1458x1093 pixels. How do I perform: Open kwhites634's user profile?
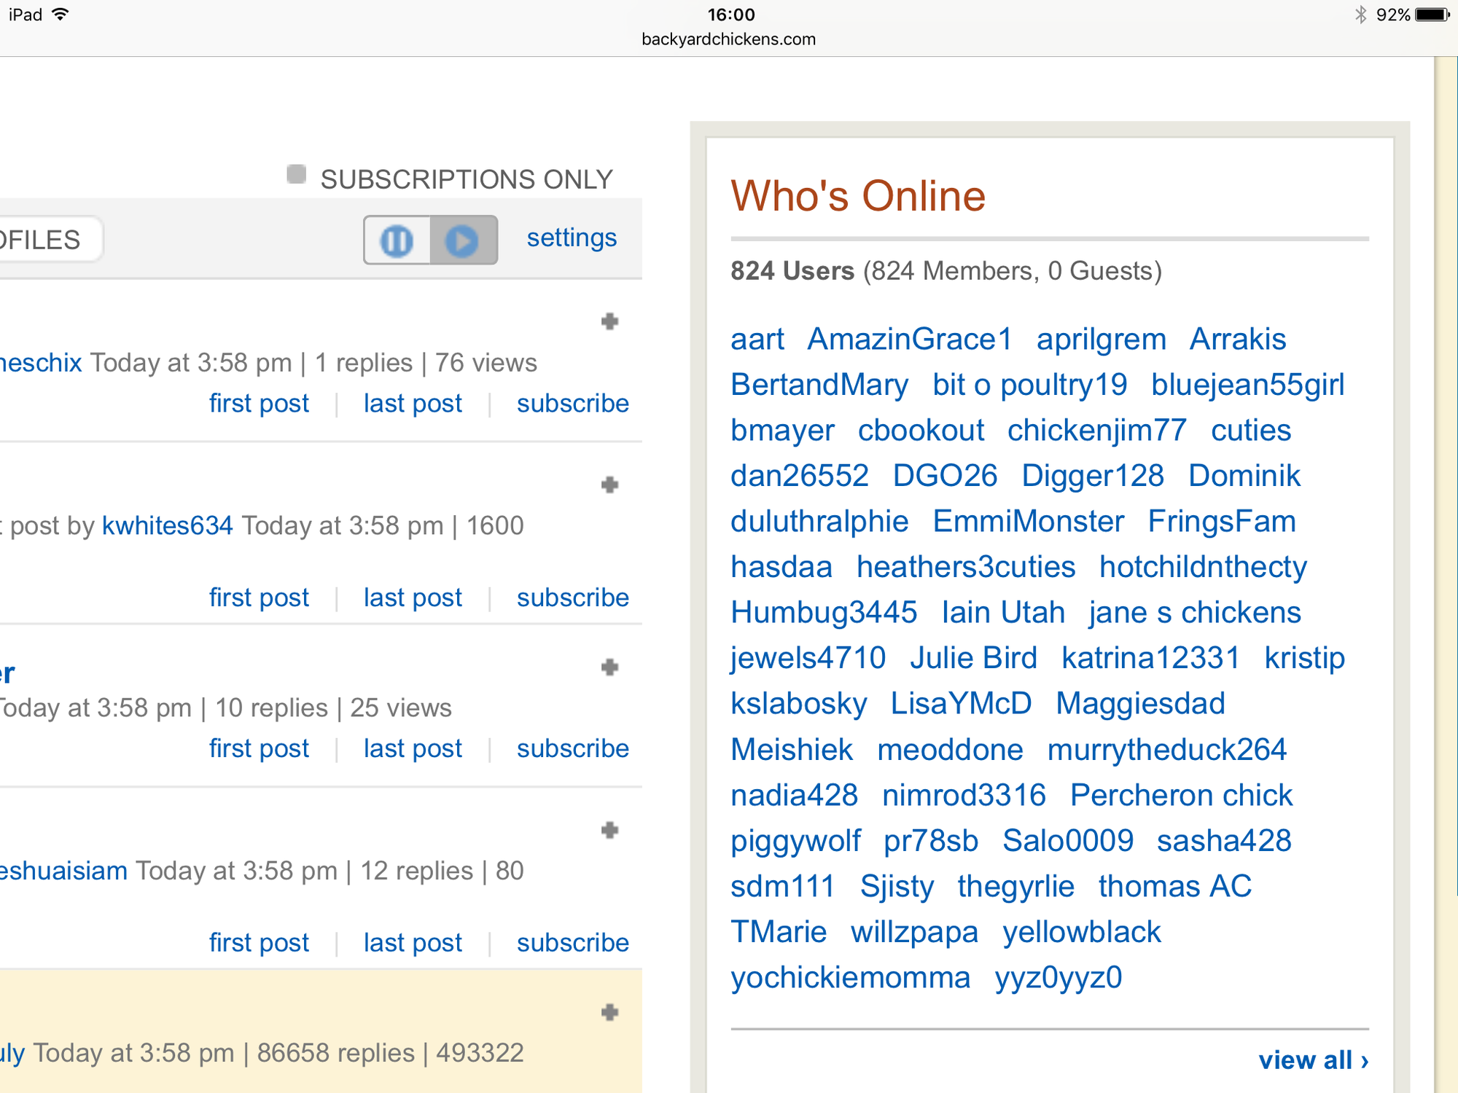pos(167,525)
